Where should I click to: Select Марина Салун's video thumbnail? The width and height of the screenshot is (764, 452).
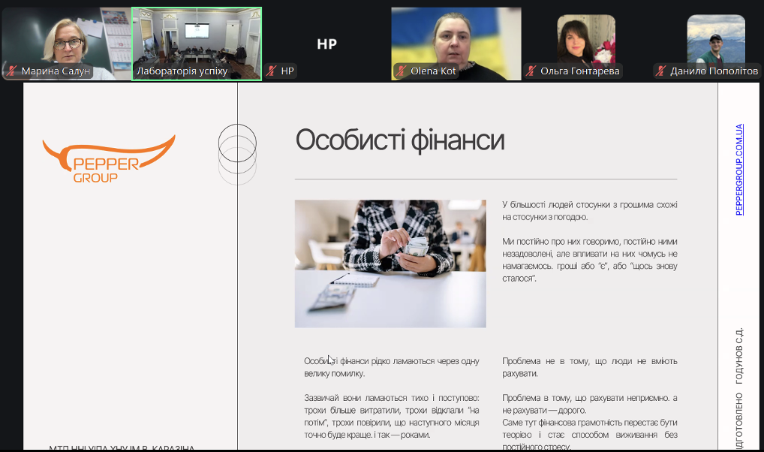(x=66, y=38)
